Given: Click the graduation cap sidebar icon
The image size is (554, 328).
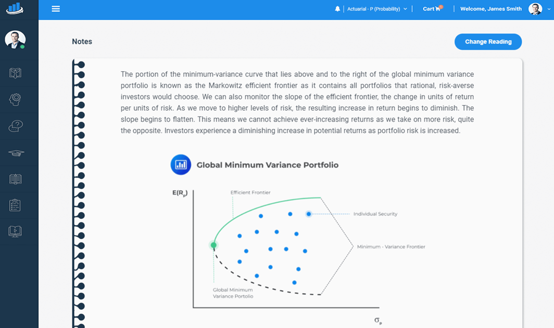Looking at the screenshot, I should click(15, 153).
